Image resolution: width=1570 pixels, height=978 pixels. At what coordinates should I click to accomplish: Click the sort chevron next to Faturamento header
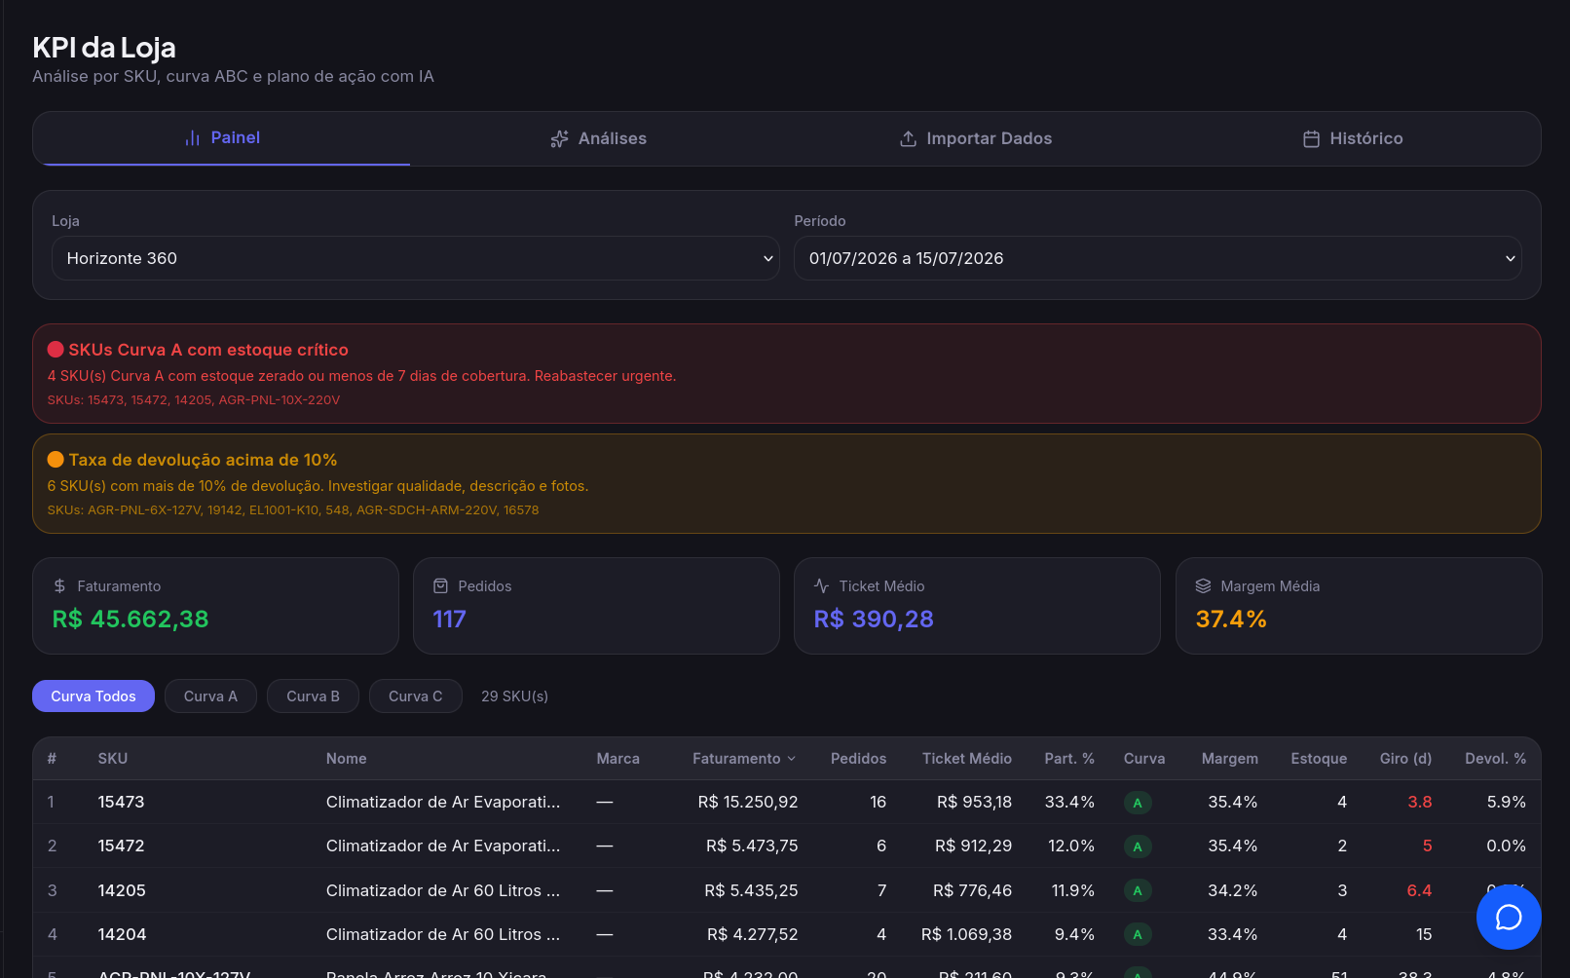pos(792,759)
